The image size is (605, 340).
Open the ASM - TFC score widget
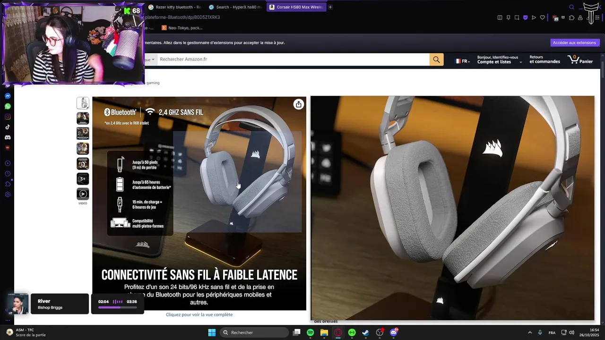(26, 332)
